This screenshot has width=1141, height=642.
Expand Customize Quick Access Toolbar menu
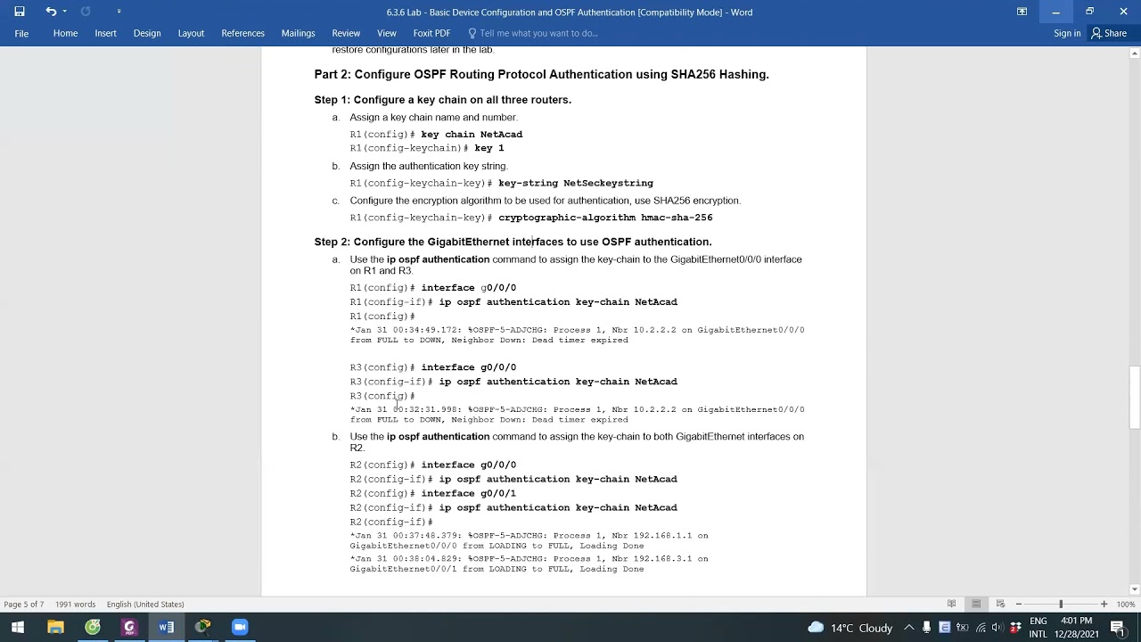click(x=119, y=12)
